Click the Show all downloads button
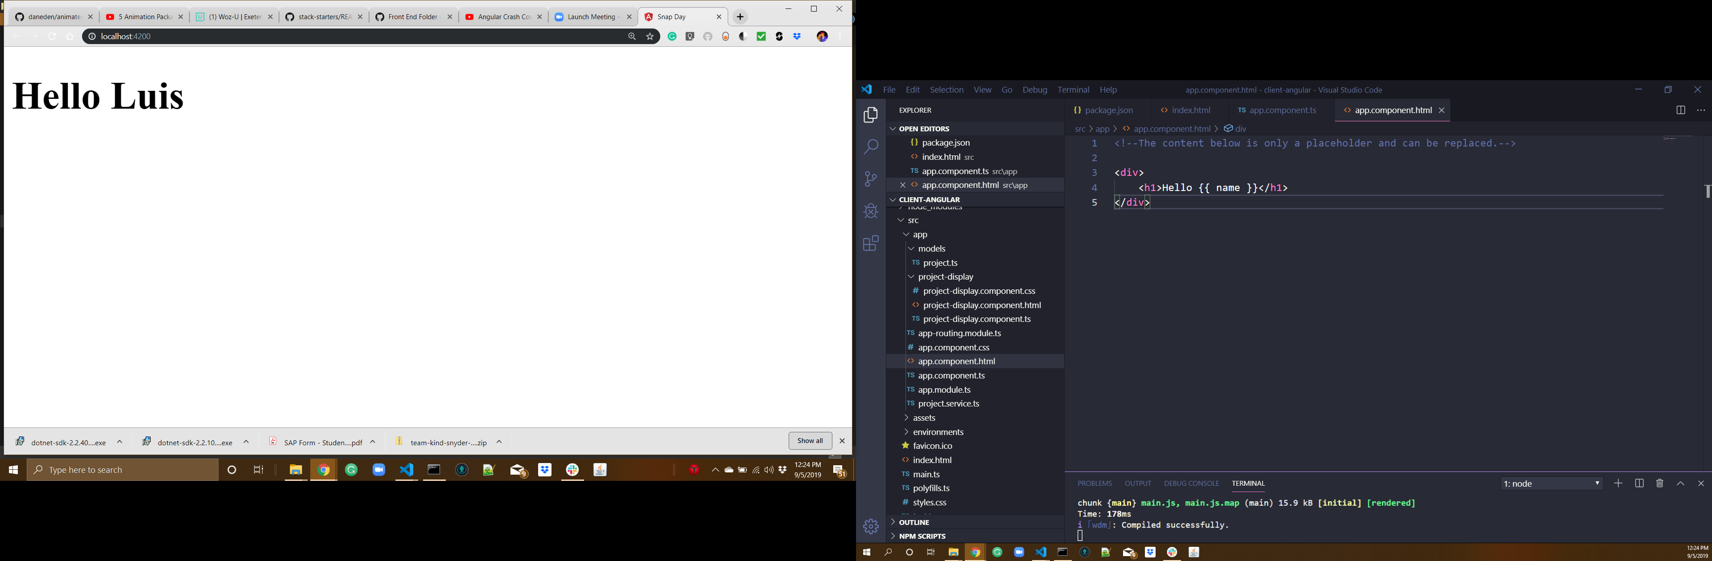The height and width of the screenshot is (561, 1712). [810, 440]
